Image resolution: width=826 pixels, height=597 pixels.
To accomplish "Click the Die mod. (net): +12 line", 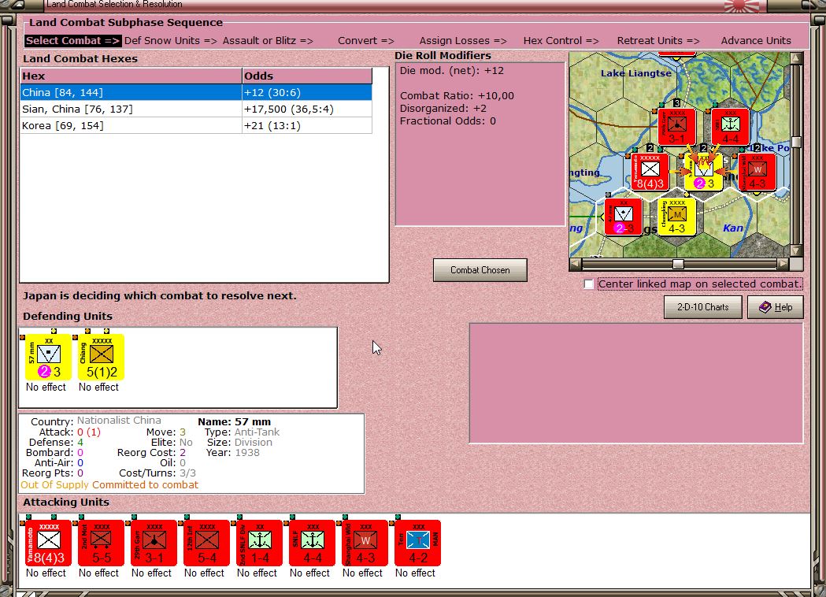I will tap(451, 71).
